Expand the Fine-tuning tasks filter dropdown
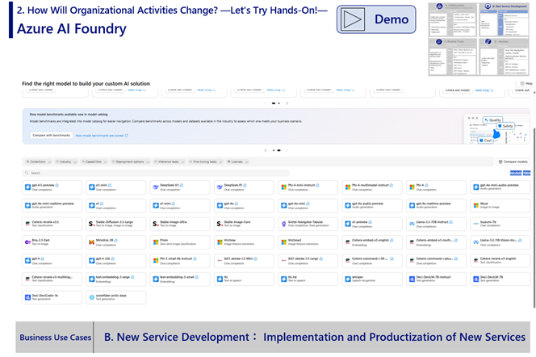This screenshot has width=536, height=357. pyautogui.click(x=206, y=162)
